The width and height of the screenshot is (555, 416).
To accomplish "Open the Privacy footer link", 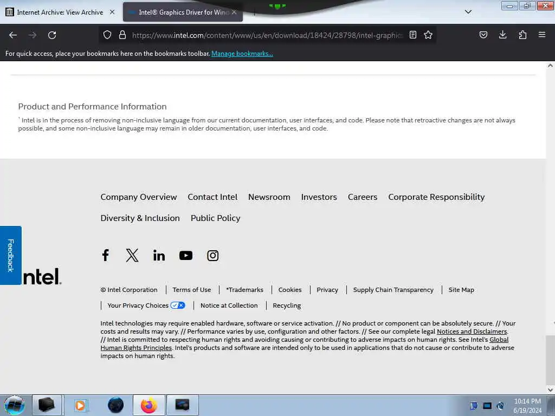I will [327, 290].
